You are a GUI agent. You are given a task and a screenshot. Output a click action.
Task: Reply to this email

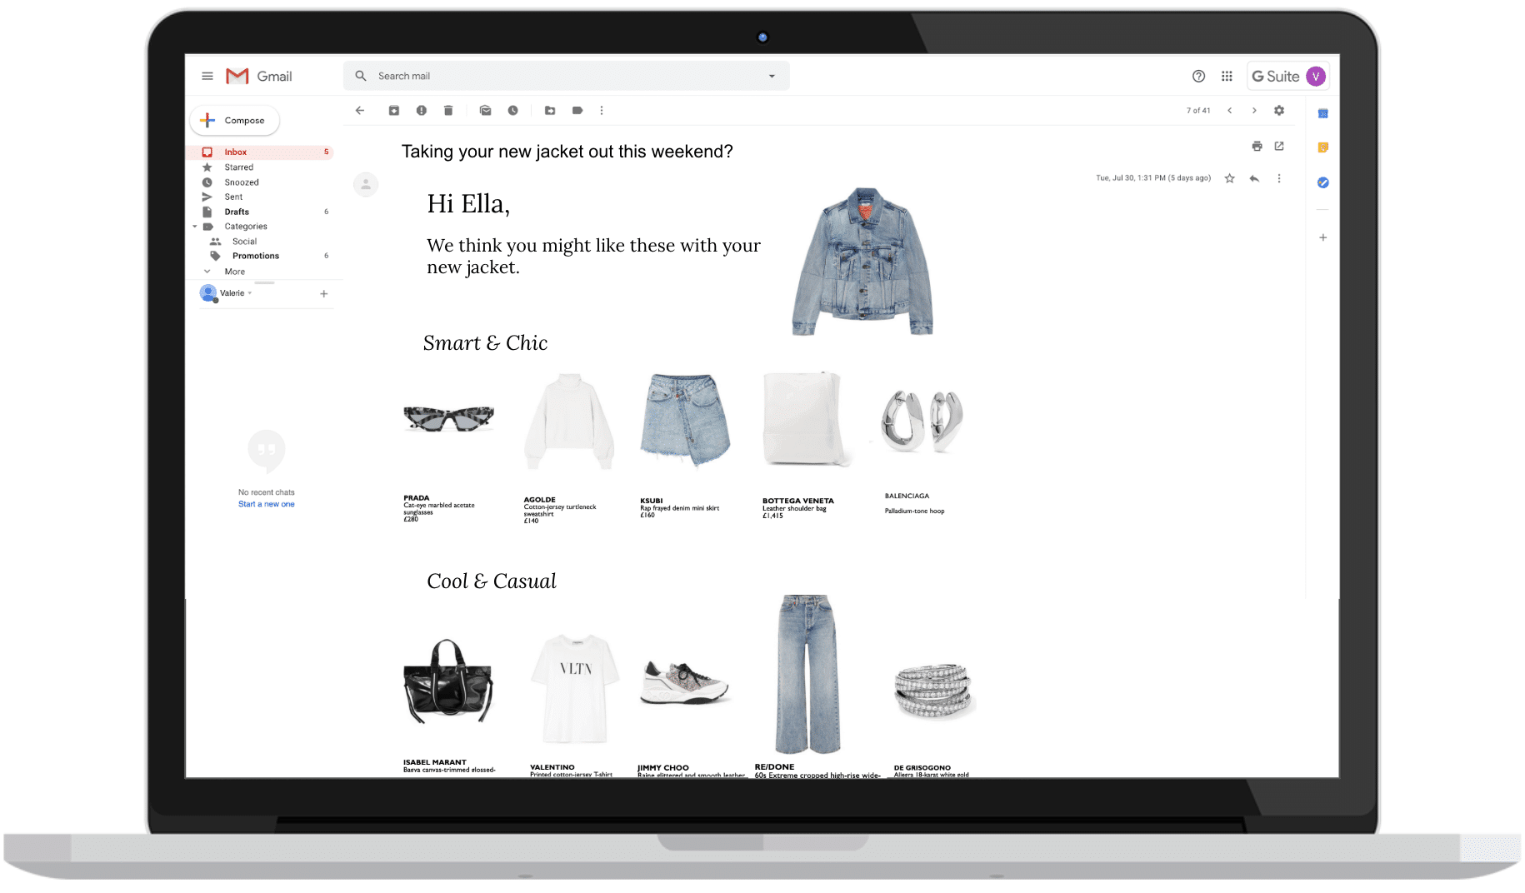coord(1254,178)
